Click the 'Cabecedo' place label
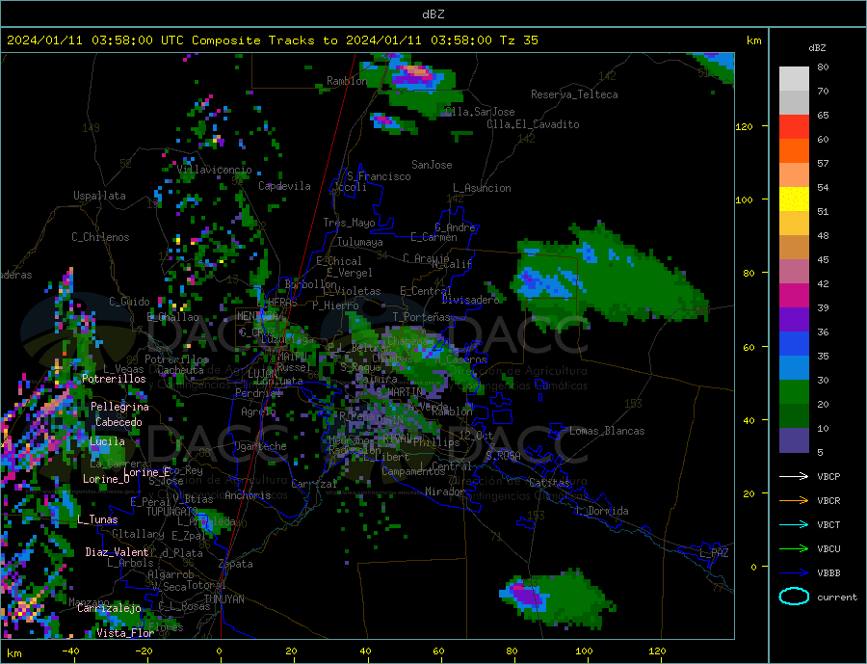 click(118, 422)
